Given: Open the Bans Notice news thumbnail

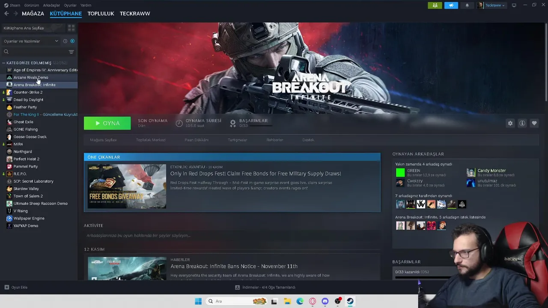Looking at the screenshot, I should coord(127,268).
